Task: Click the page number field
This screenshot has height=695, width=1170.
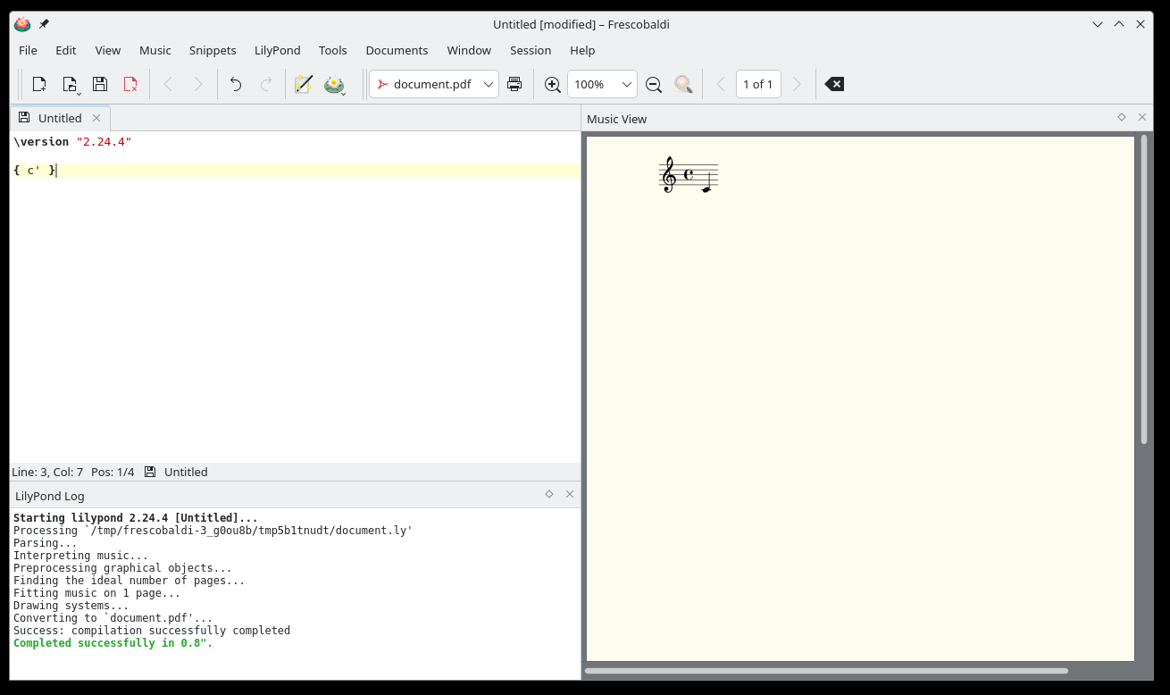Action: click(758, 84)
